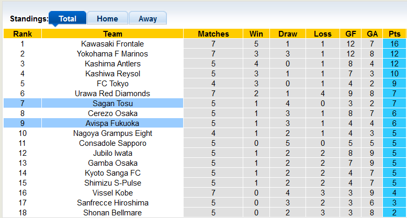Screen dimensions: 407x218
Task: Click the Draw column header
Action: (288, 34)
